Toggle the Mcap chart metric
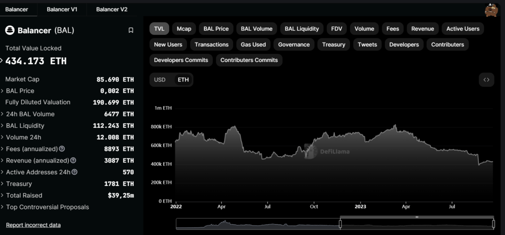 coord(184,29)
